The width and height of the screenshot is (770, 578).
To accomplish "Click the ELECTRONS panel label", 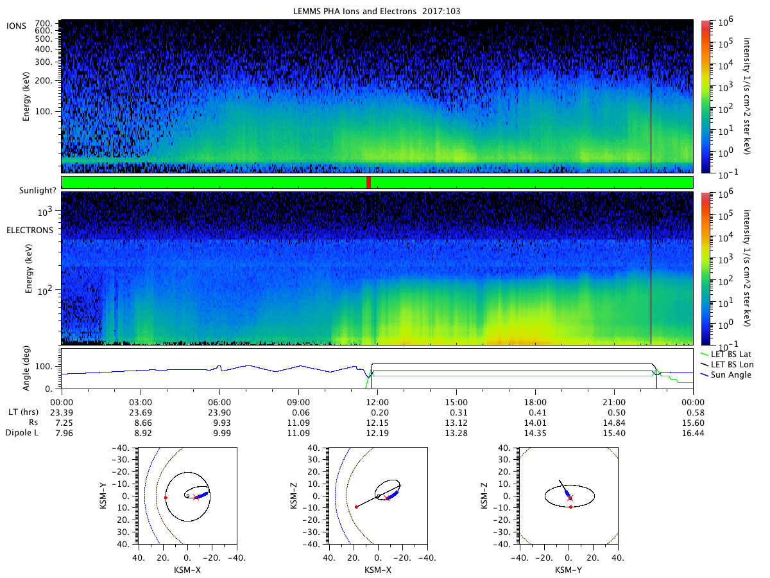I will 30,230.
